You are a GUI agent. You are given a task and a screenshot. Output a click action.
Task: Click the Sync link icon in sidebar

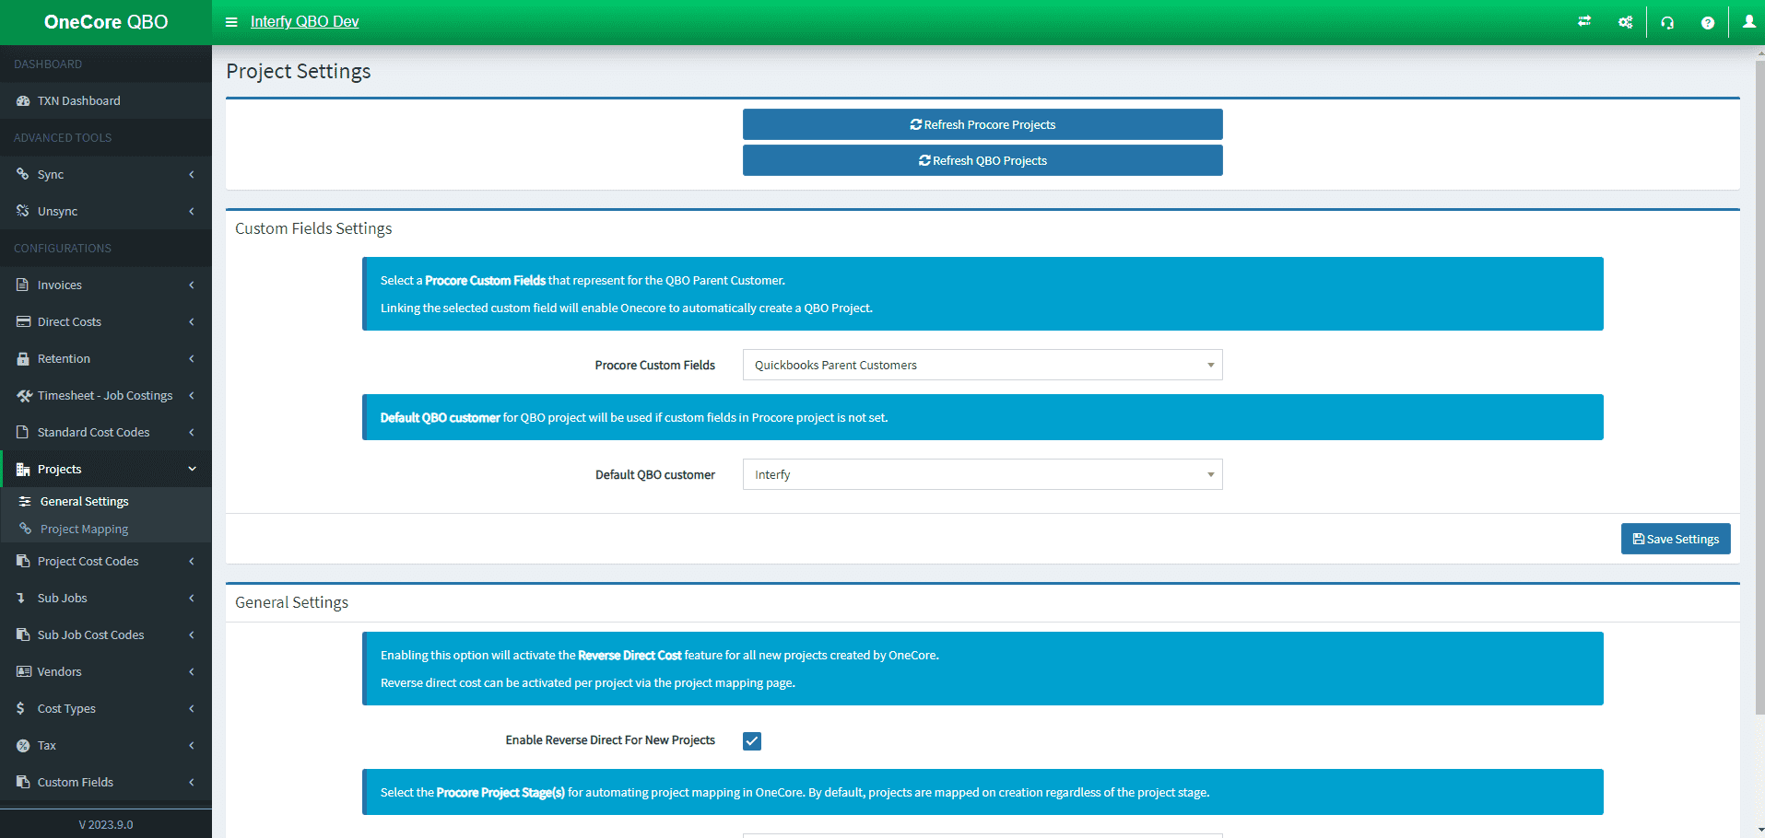click(x=23, y=174)
